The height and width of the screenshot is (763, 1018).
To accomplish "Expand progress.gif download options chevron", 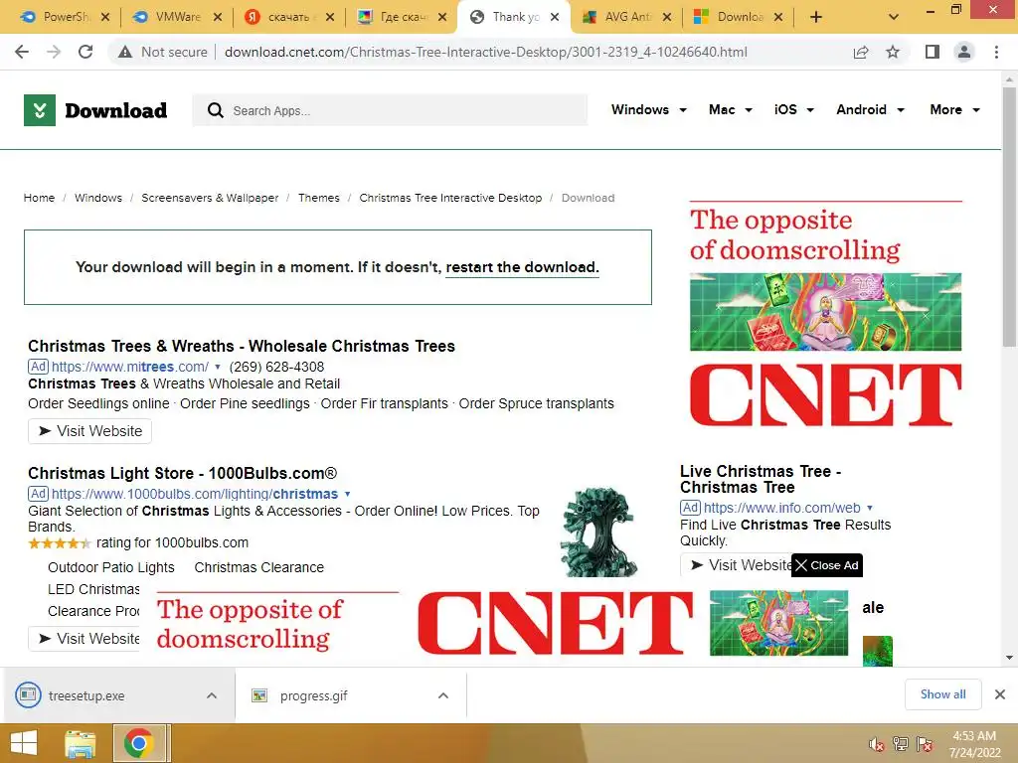I will pyautogui.click(x=443, y=695).
